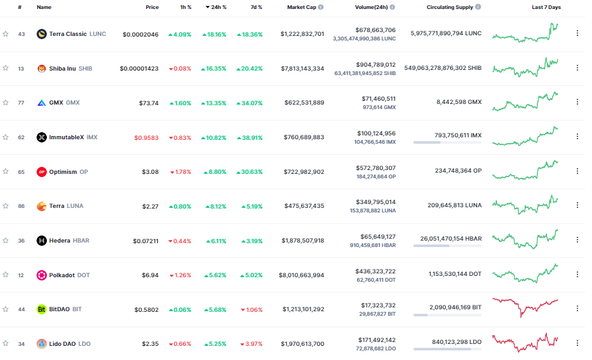592x360 pixels.
Task: Toggle the GMX watchlist star
Action: tap(6, 103)
